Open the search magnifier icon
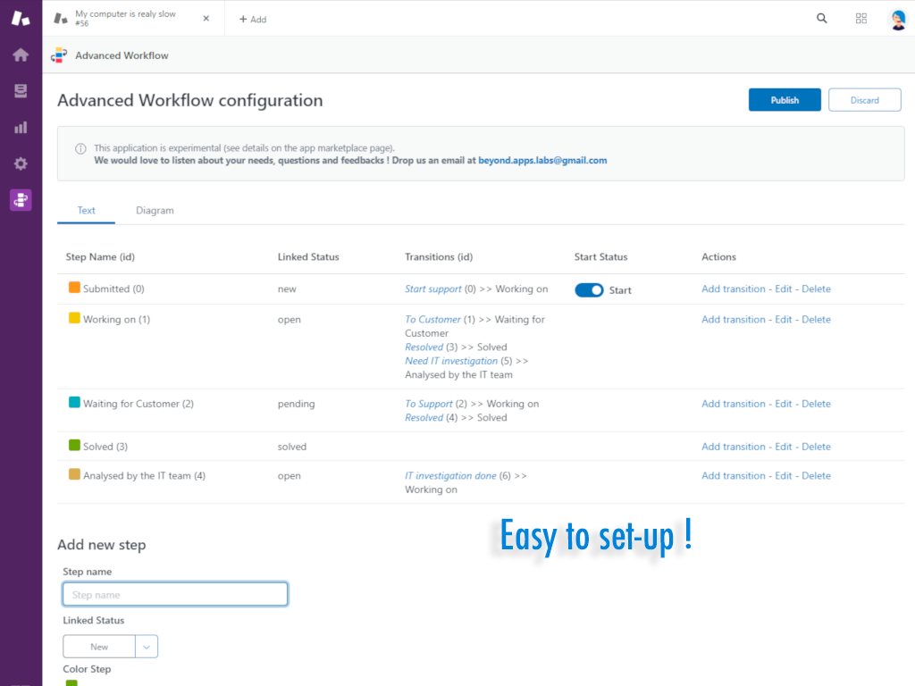Viewport: 915px width, 686px height. [821, 18]
